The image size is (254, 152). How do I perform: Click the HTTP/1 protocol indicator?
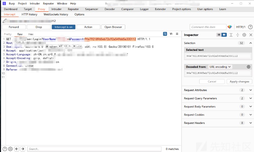coord(241,27)
